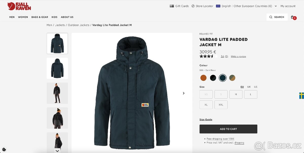The width and height of the screenshot is (304, 153).
Task: Click the Store Locator compass icon
Action: (193, 6)
